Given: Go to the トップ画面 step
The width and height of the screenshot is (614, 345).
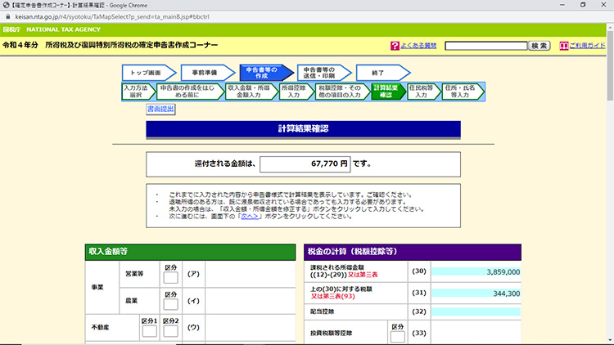Looking at the screenshot, I should [147, 72].
